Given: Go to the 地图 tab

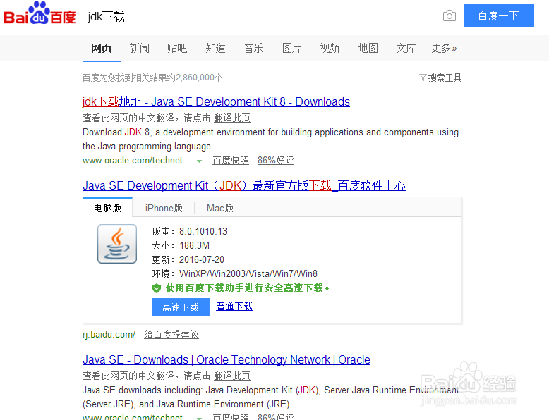Looking at the screenshot, I should (x=368, y=48).
